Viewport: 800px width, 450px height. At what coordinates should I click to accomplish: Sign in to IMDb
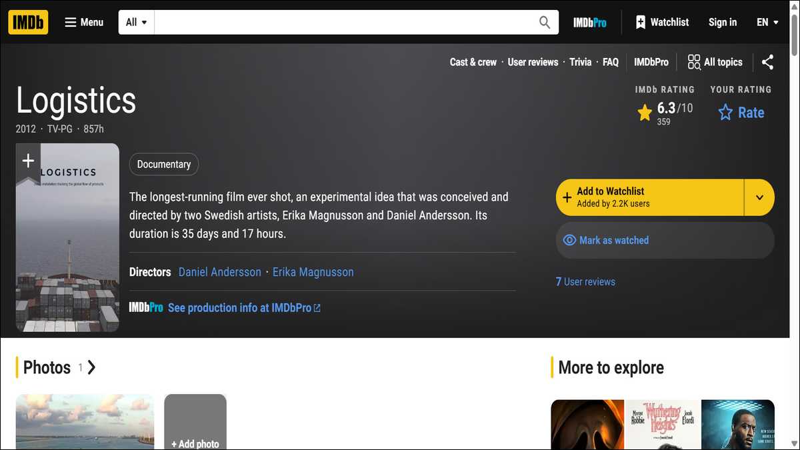[723, 22]
